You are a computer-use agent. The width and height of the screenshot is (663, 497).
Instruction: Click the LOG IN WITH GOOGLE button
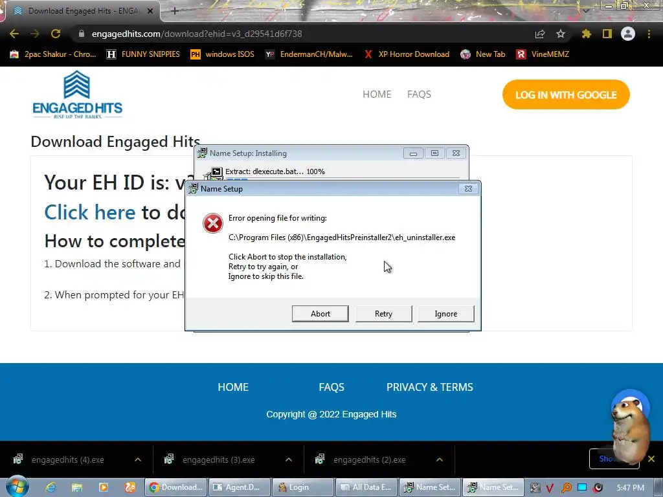pos(566,94)
